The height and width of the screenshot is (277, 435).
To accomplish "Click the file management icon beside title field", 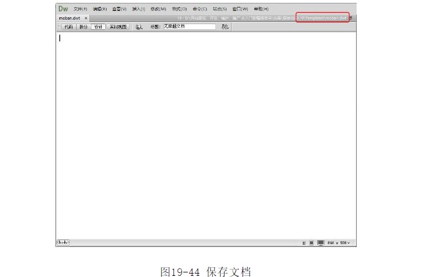I will click(225, 26).
